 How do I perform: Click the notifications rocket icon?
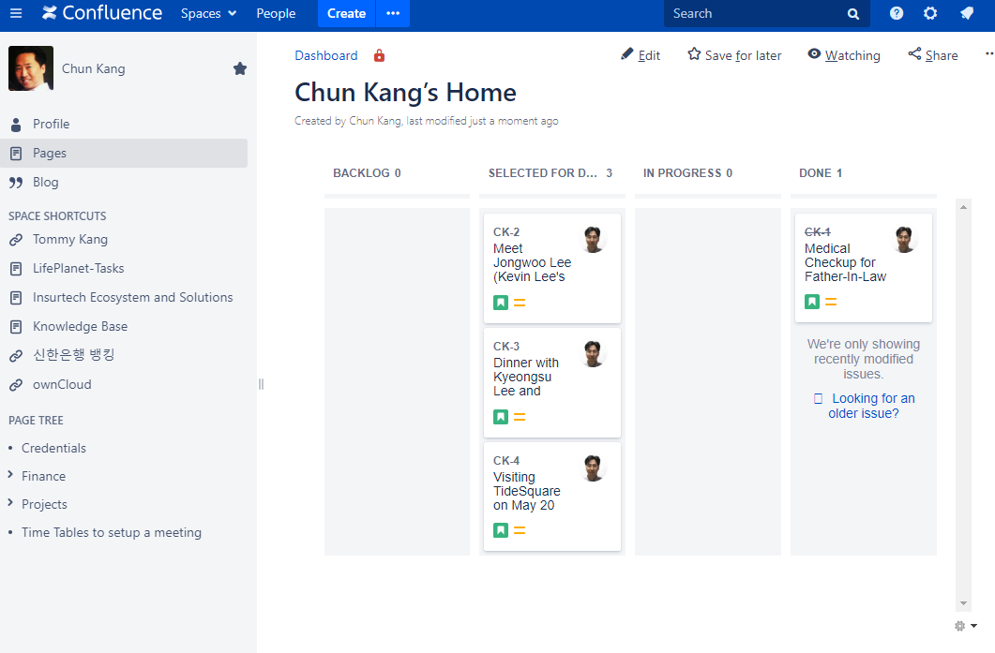pos(967,13)
